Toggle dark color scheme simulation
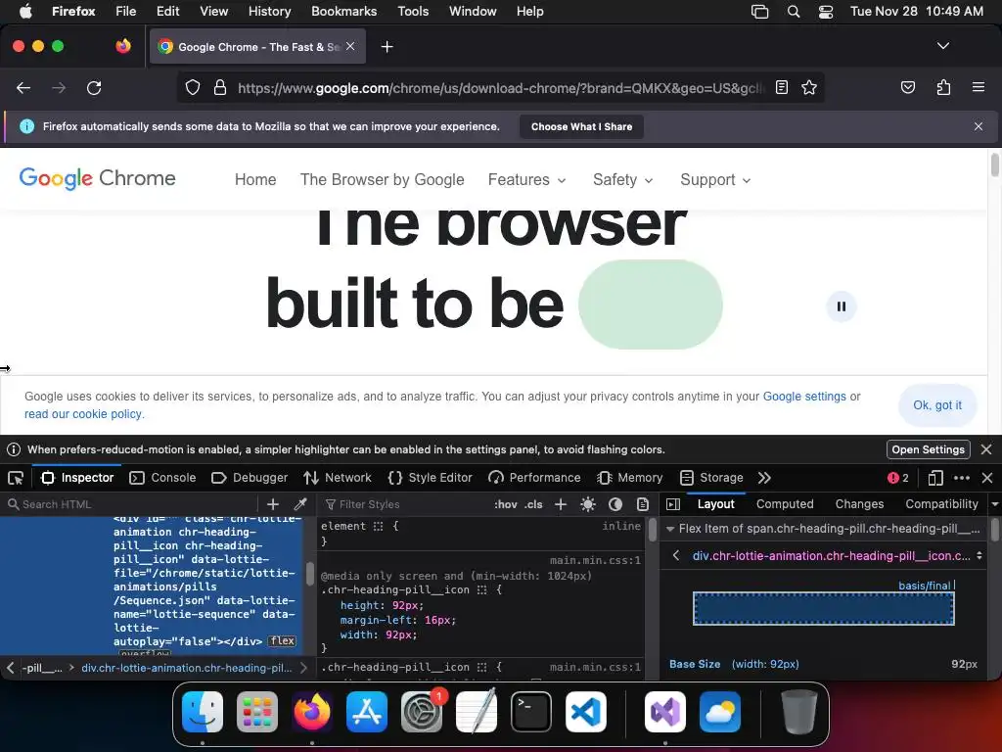The image size is (1002, 752). tap(615, 504)
